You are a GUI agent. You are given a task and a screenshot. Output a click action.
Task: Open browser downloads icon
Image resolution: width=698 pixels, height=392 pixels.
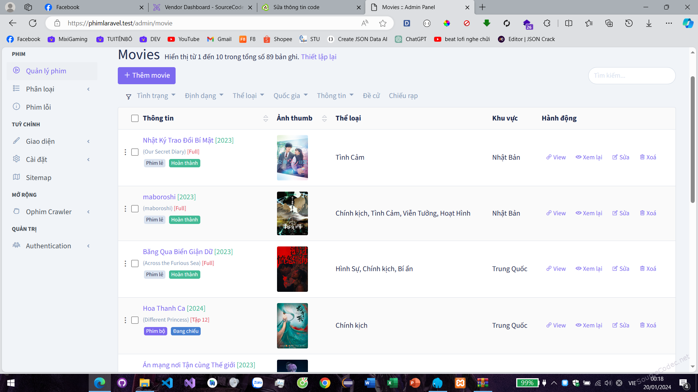649,23
